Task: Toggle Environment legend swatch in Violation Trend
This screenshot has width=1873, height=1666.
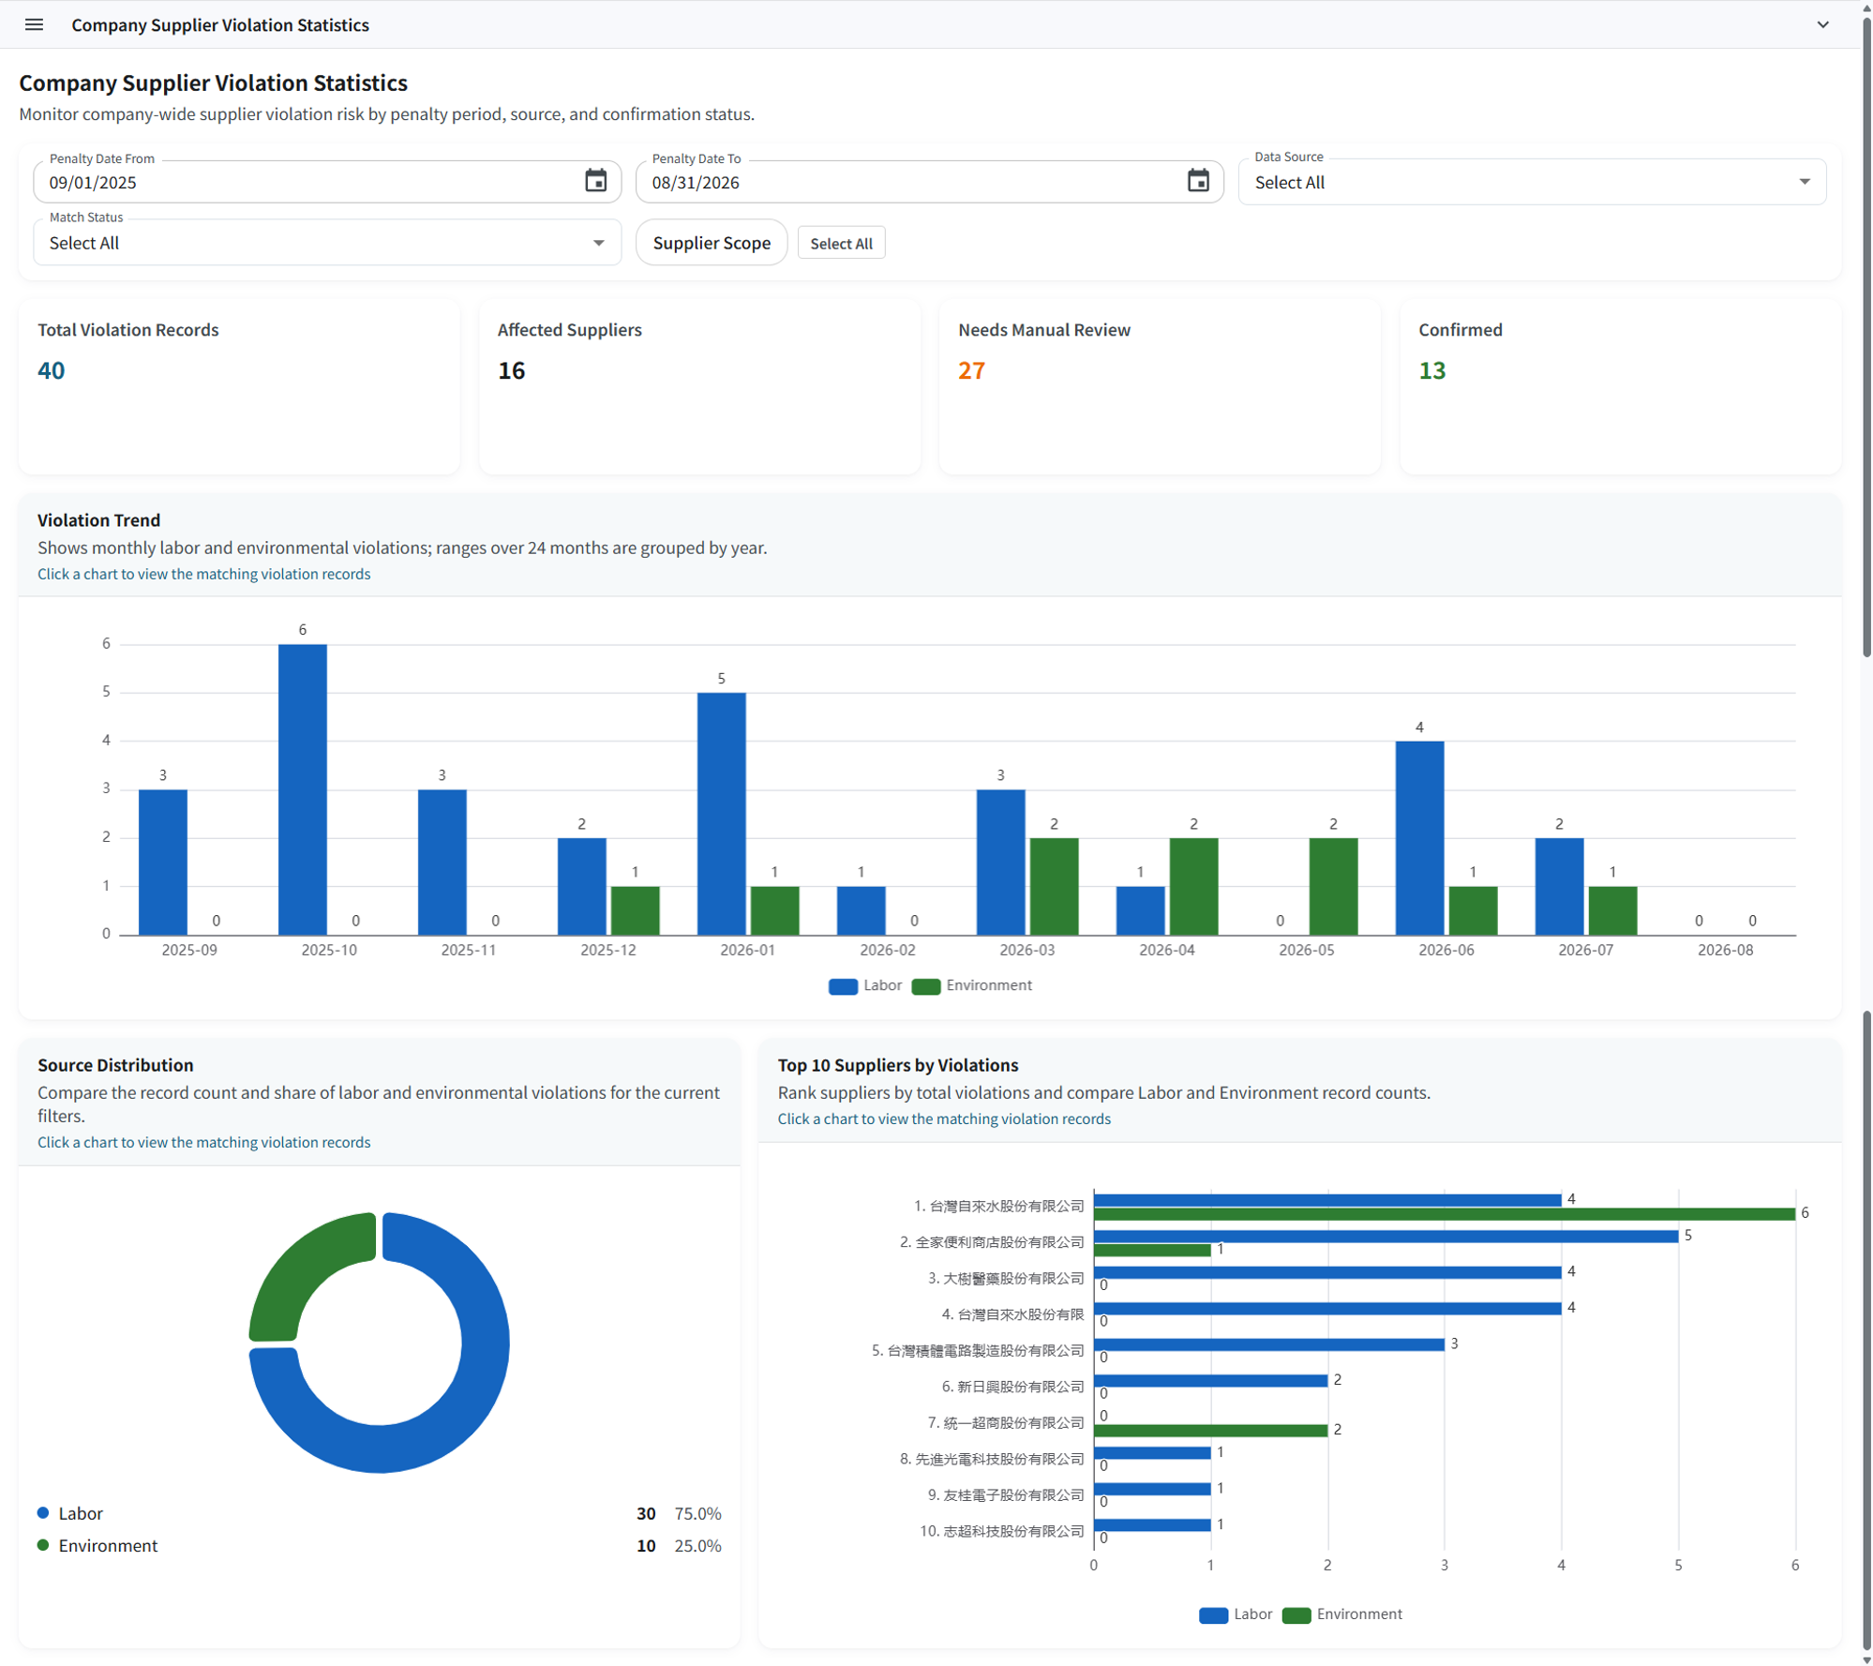Action: [925, 986]
